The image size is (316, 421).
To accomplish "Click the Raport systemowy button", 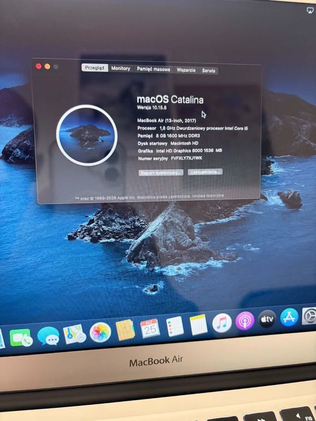I will pos(161,173).
